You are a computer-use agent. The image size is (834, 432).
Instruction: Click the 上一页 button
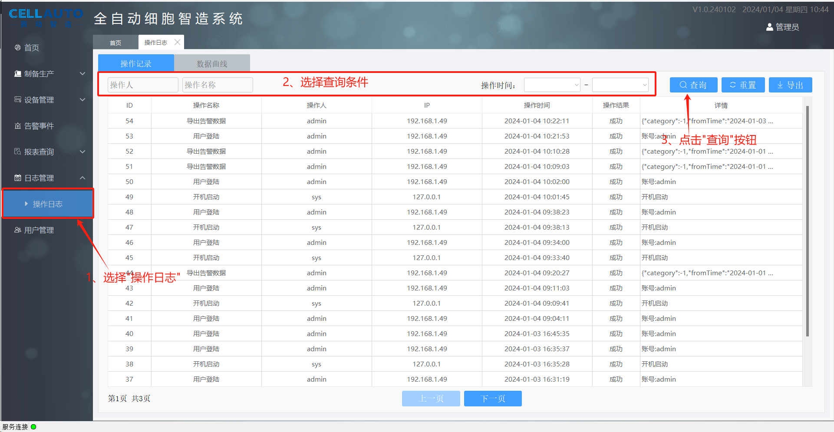pos(431,399)
